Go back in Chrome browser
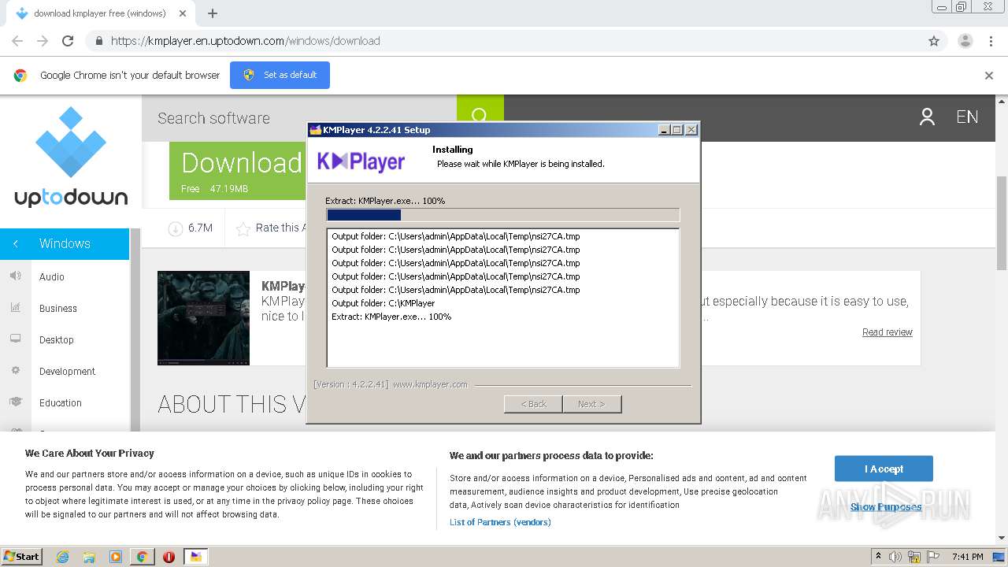Screen dimensions: 1008x567 17,41
